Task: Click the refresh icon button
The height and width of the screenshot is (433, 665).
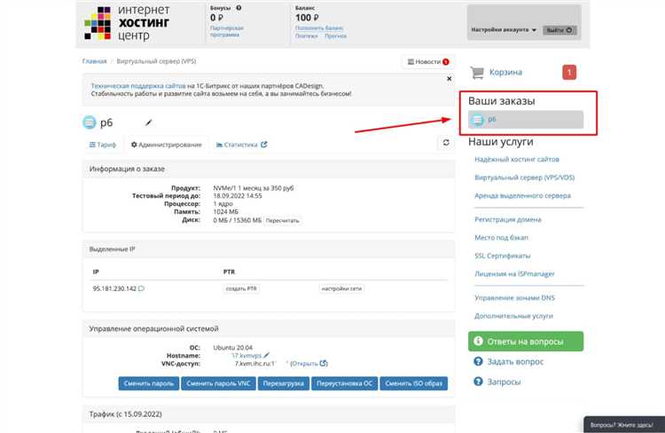Action: point(446,143)
